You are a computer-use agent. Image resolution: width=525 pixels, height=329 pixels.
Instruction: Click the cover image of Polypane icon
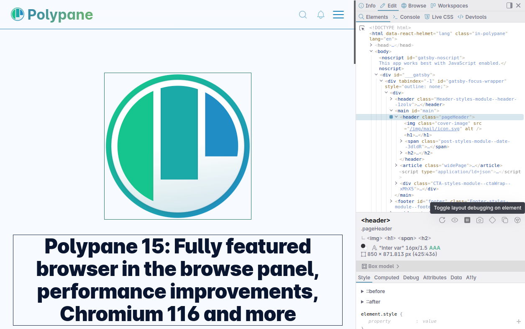pyautogui.click(x=178, y=146)
